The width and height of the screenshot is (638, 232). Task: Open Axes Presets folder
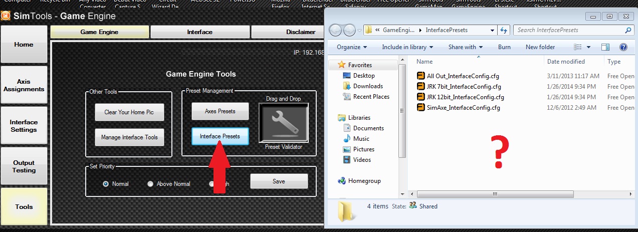pos(220,111)
